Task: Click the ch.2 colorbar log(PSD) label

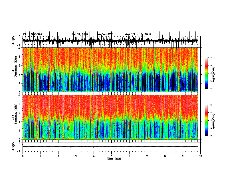Action: click(x=214, y=122)
